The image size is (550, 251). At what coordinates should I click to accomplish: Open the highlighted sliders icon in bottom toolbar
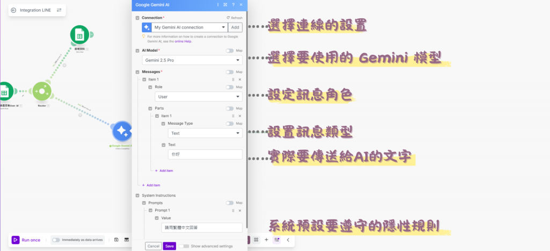coord(277,239)
